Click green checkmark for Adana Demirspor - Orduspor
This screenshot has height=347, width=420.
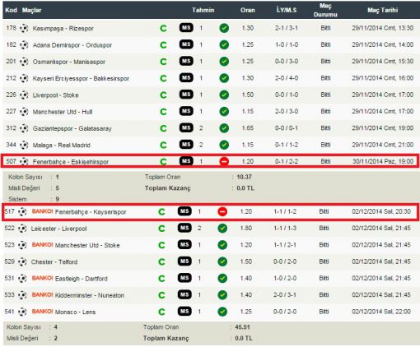pos(224,44)
